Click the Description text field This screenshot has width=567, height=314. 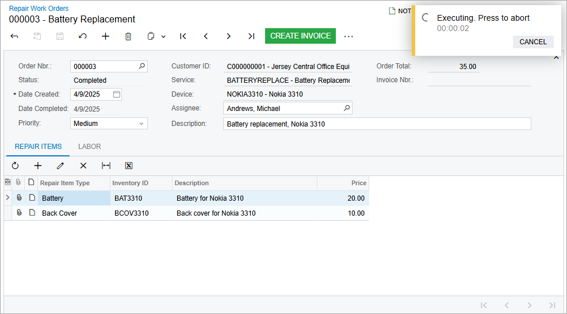pos(377,124)
